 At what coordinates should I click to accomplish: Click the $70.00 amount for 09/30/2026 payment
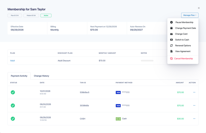181,106
